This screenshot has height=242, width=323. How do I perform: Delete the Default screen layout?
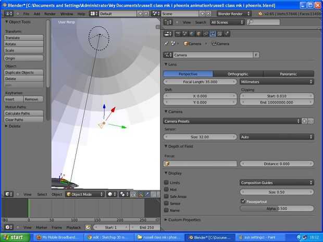(x=146, y=14)
